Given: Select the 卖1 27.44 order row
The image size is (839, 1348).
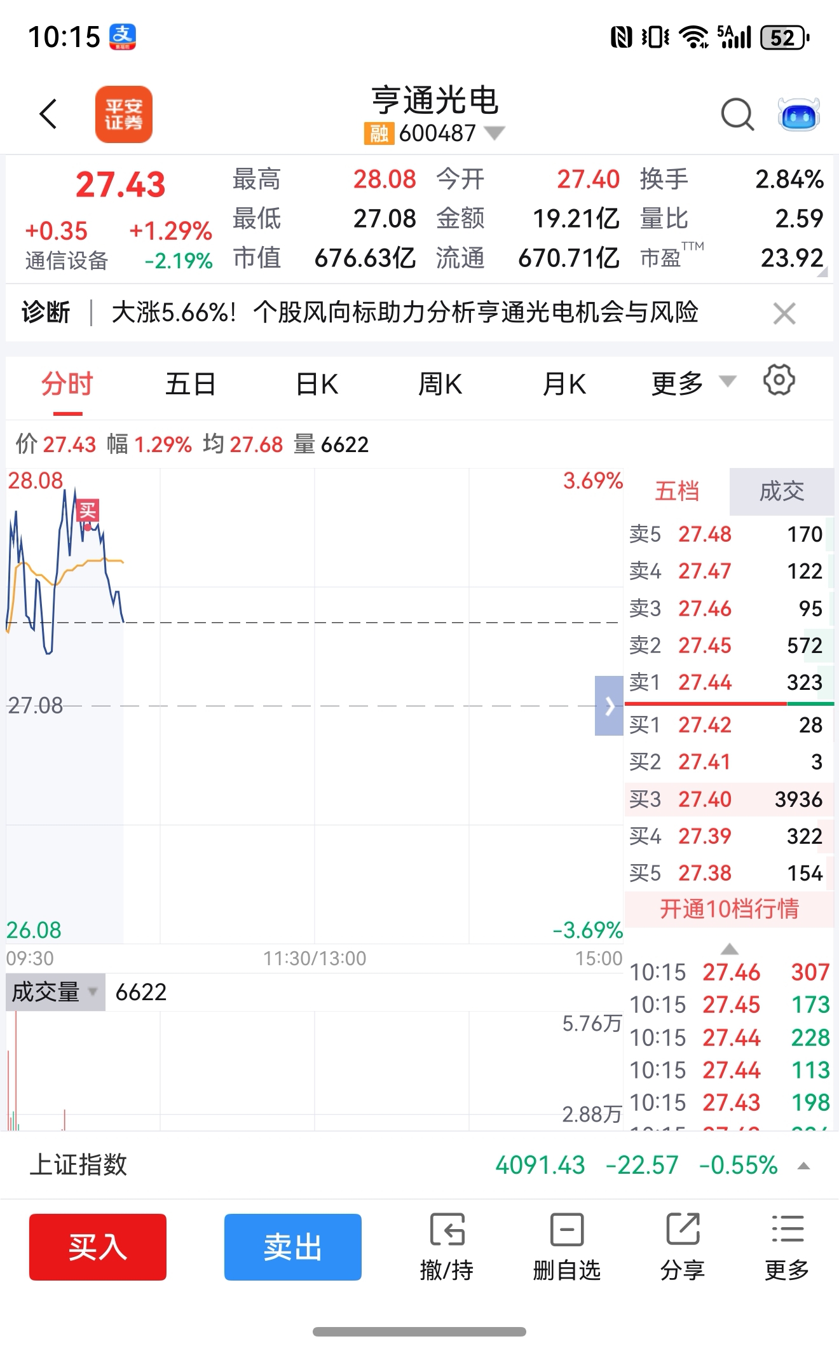Looking at the screenshot, I should [x=729, y=682].
